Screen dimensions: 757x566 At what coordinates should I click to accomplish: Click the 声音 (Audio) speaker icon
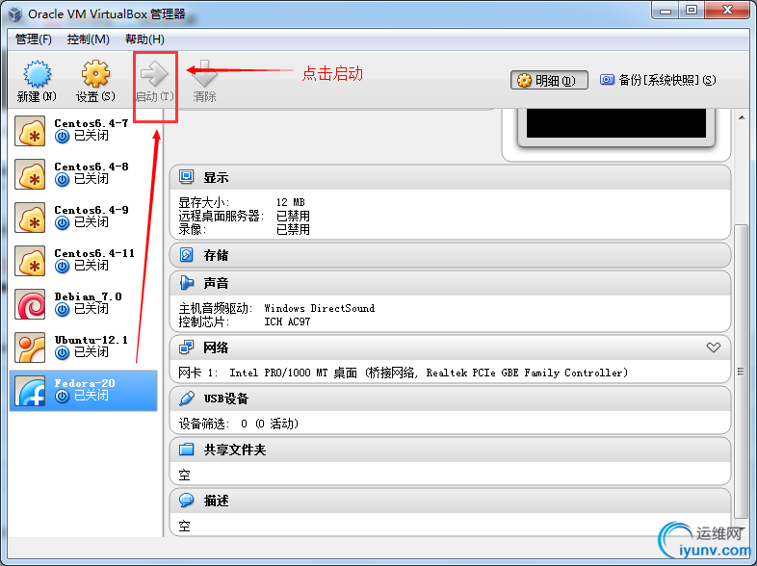click(186, 283)
